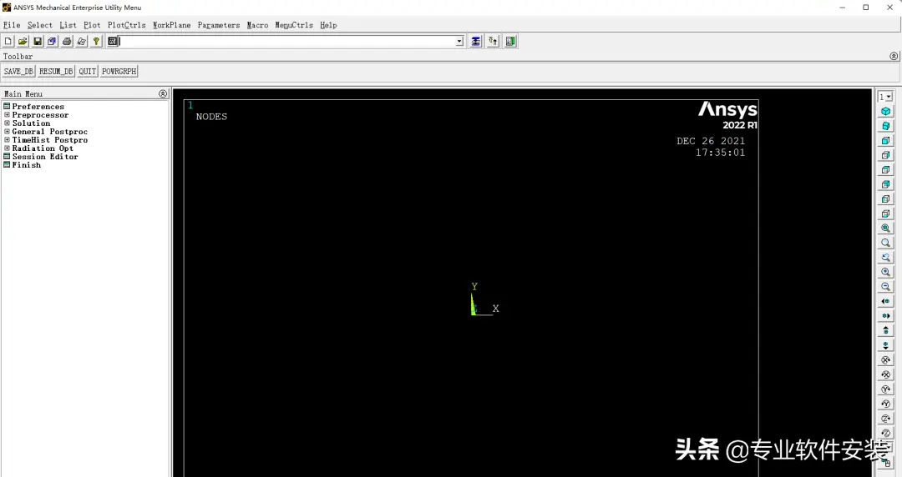This screenshot has height=477, width=902.
Task: Set Oblique View from the view toolbar
Action: point(886,126)
